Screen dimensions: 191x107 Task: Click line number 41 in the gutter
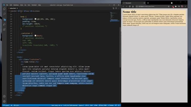pos(11,74)
